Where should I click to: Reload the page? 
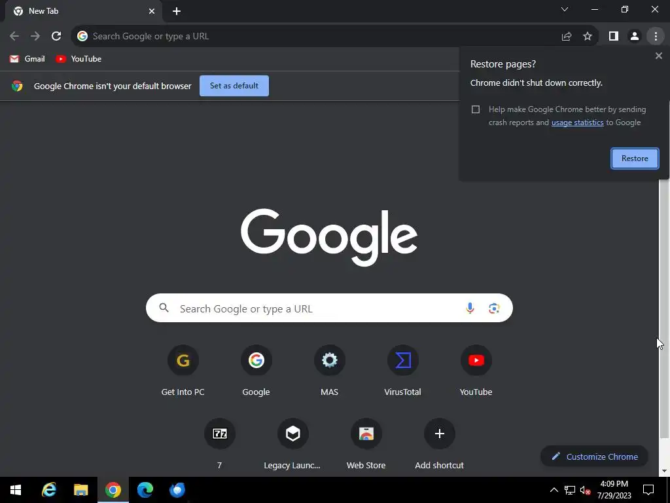[56, 37]
